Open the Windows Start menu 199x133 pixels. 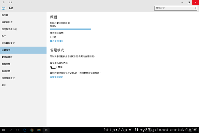3,130
